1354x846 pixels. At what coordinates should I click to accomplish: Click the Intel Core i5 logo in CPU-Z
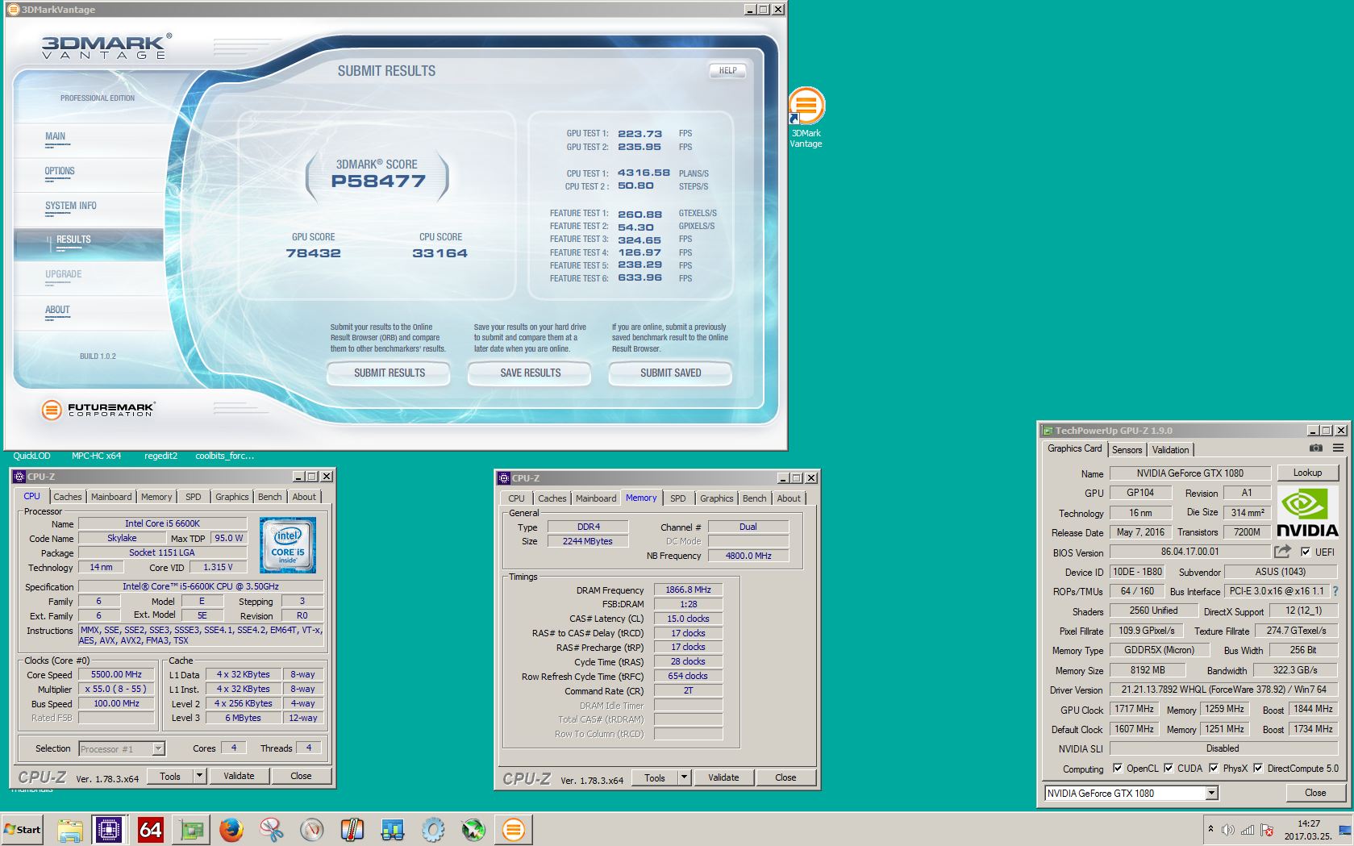tap(288, 545)
